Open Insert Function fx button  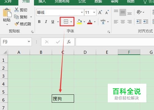[x=69, y=42]
